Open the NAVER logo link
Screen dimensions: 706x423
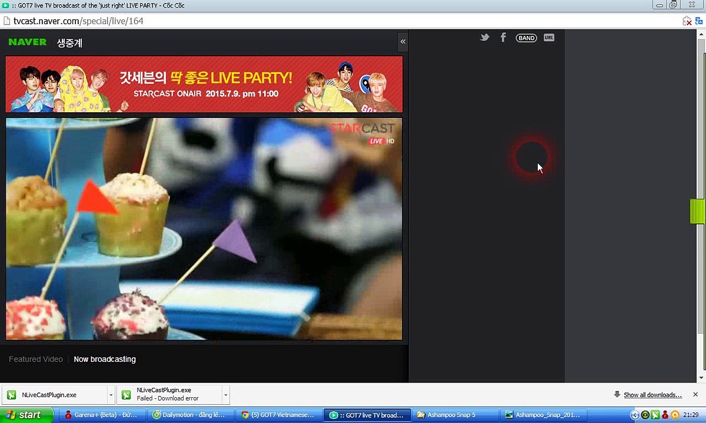point(28,42)
